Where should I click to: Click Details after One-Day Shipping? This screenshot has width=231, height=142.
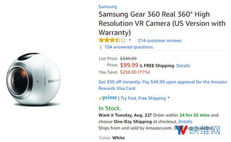coord(185,122)
